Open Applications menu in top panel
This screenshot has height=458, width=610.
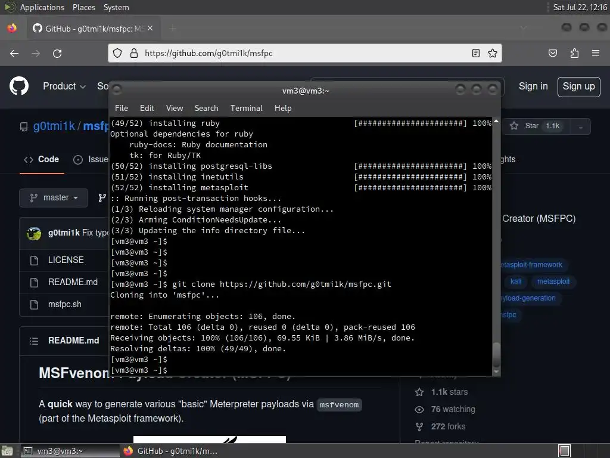[x=42, y=7]
